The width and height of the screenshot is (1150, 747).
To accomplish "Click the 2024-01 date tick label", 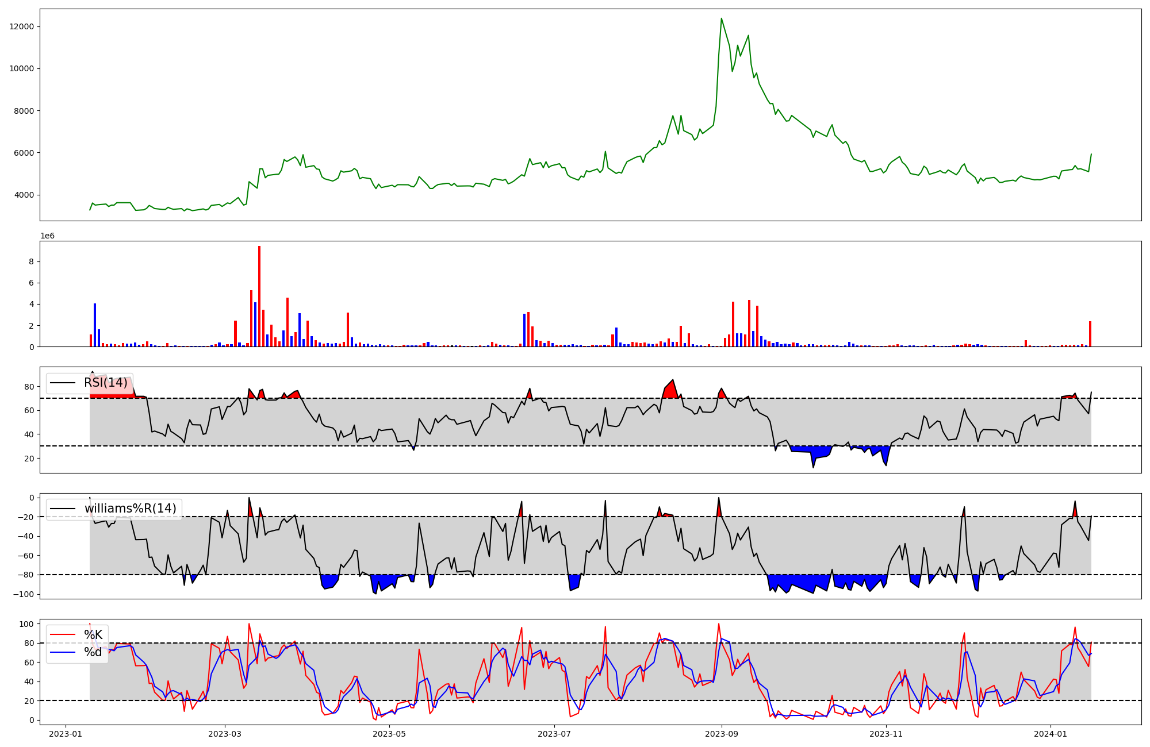I will pos(1051,734).
